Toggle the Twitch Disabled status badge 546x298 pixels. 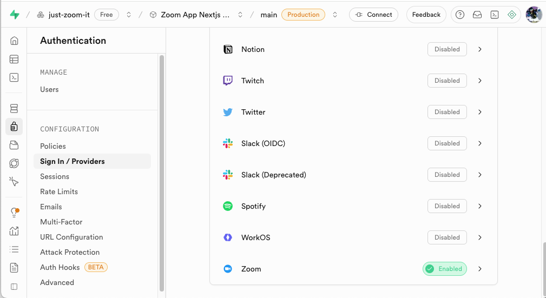[x=447, y=81]
